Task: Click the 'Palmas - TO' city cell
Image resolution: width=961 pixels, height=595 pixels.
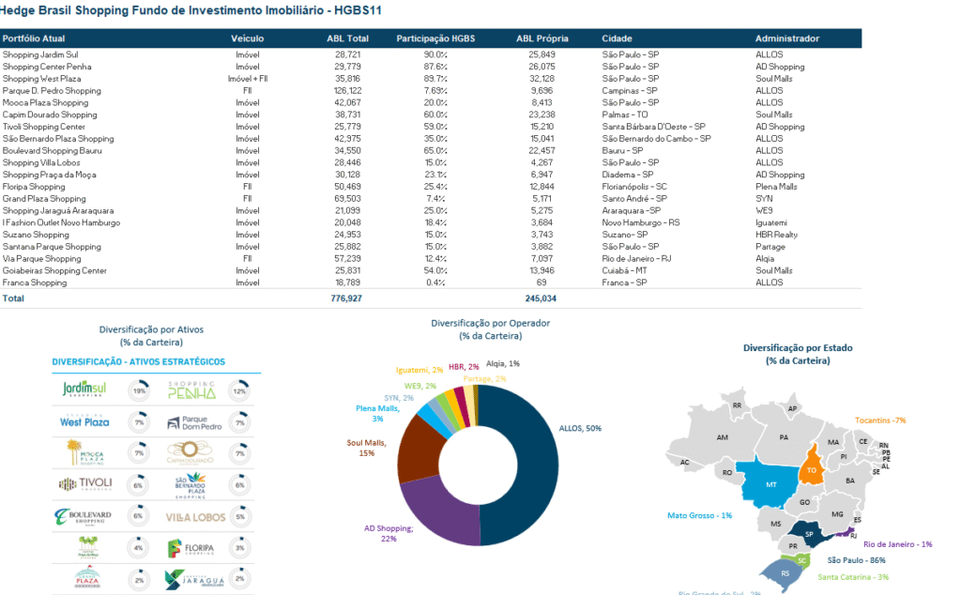Action: 624,114
